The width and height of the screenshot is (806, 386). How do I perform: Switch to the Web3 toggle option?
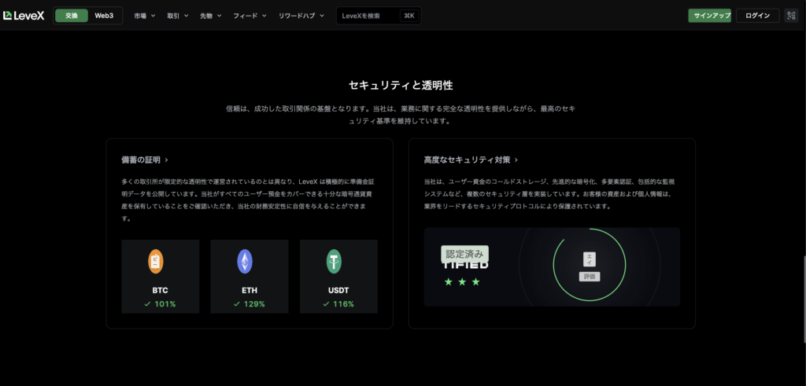click(x=104, y=16)
